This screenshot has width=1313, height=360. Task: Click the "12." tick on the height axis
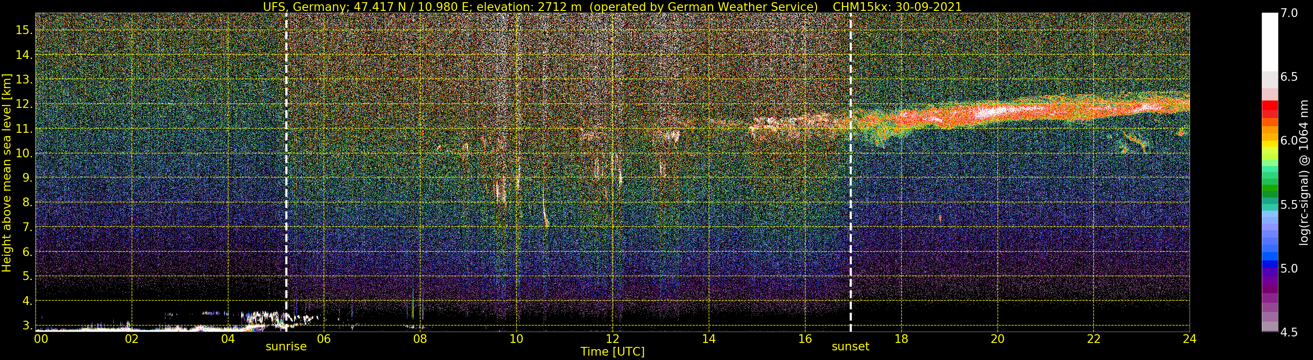pos(25,104)
